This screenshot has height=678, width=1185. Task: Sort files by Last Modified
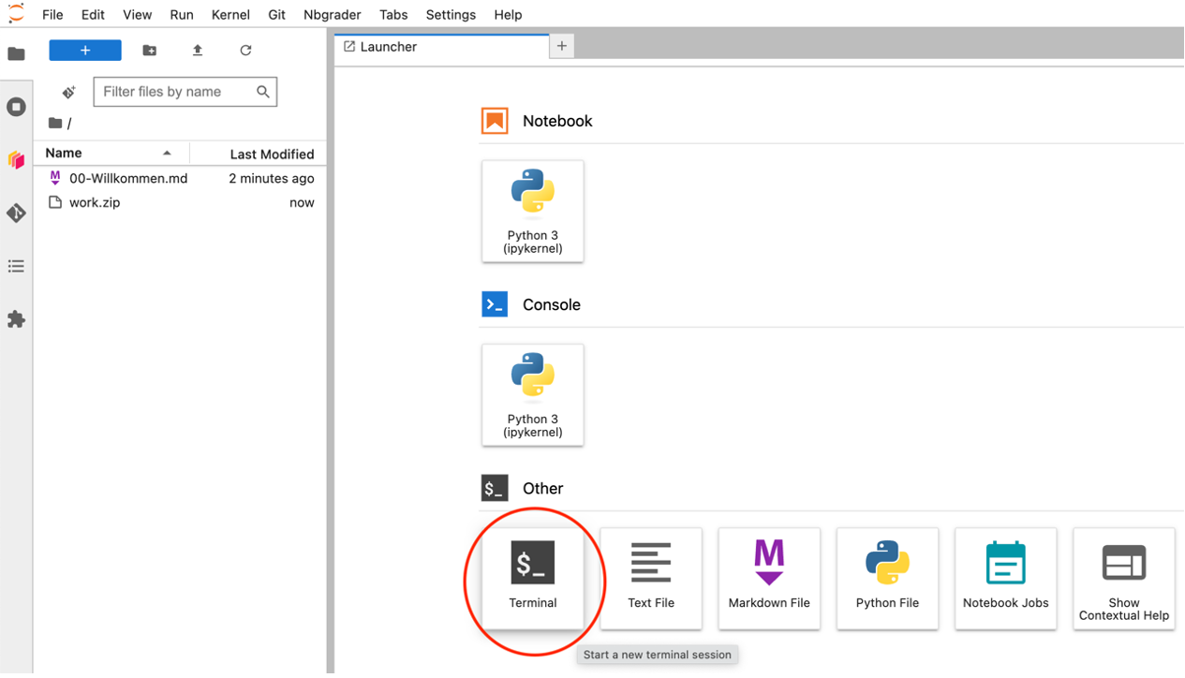[x=272, y=155]
